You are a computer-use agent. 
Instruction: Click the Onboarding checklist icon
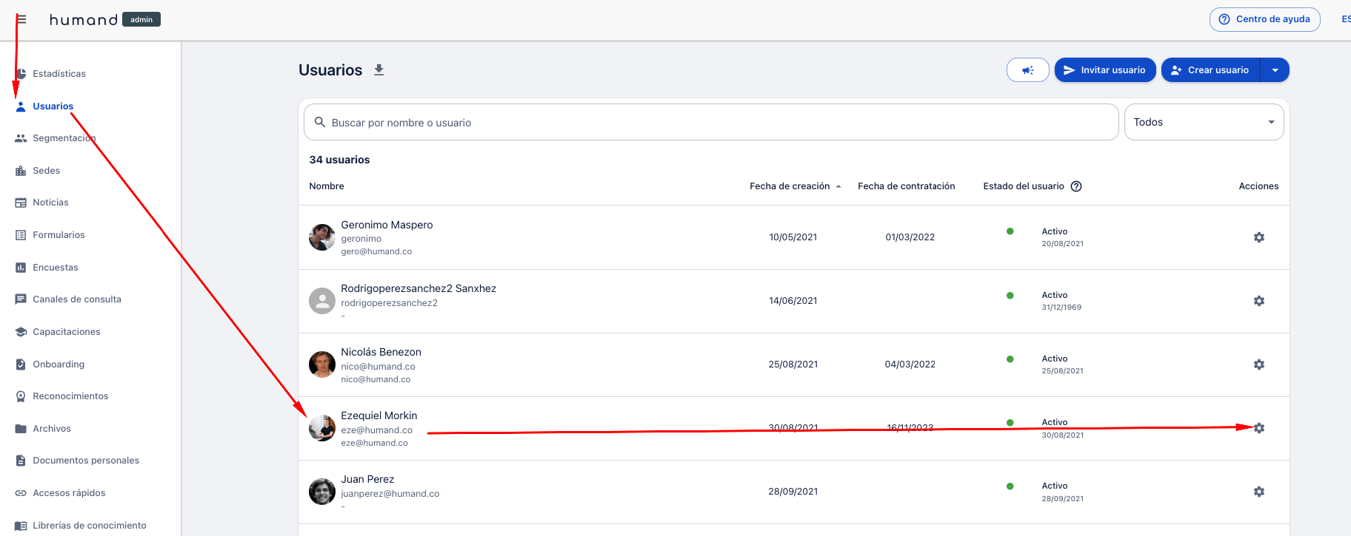coord(21,364)
